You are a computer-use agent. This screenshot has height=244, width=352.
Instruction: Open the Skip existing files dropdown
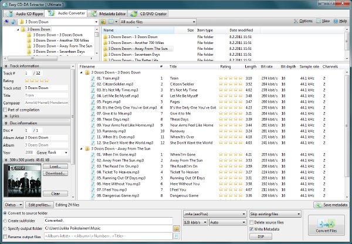(x=275, y=214)
